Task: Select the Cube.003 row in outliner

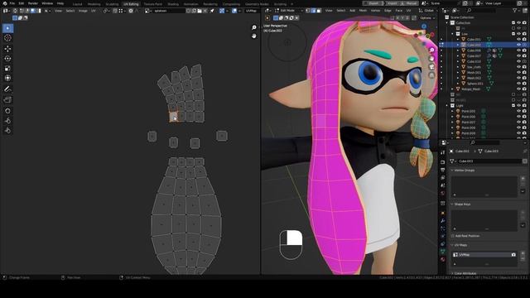Action: 484,45
